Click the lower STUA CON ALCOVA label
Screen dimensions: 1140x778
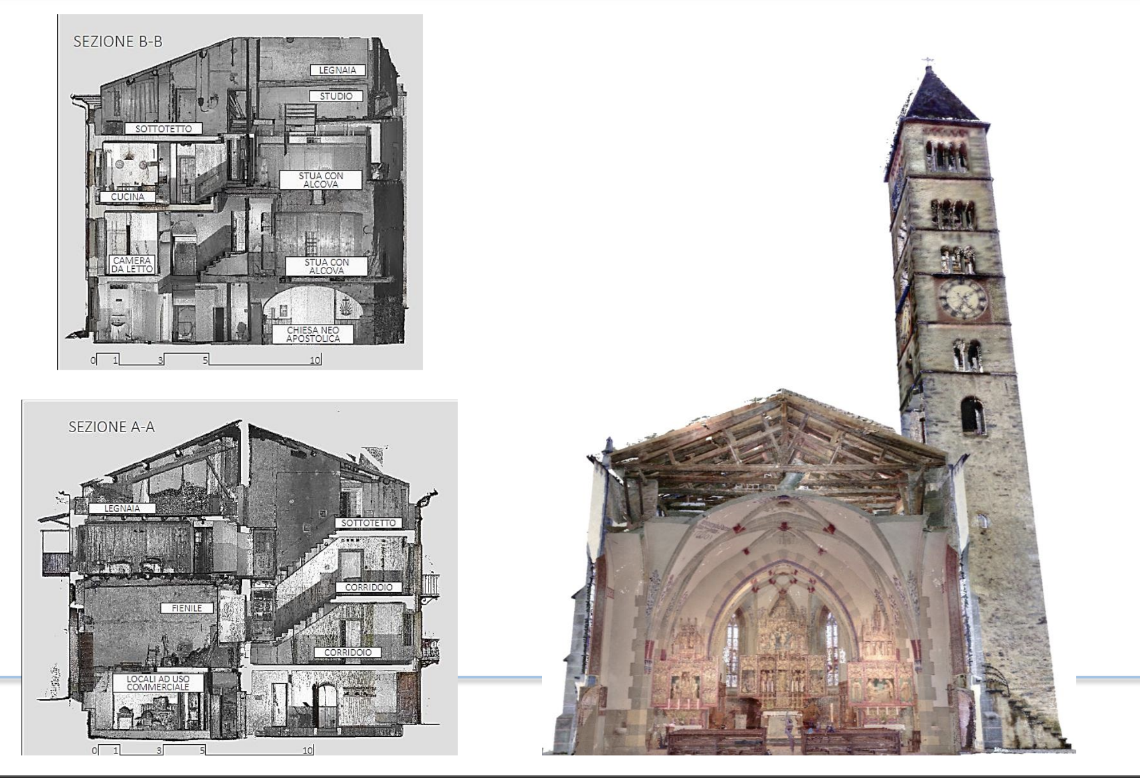[326, 266]
